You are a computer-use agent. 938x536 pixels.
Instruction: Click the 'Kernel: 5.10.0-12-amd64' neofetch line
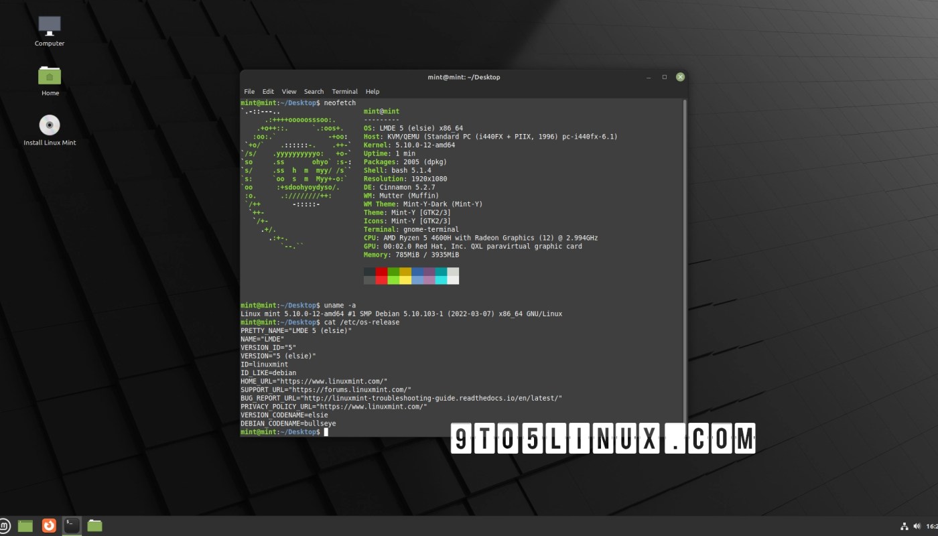click(409, 145)
